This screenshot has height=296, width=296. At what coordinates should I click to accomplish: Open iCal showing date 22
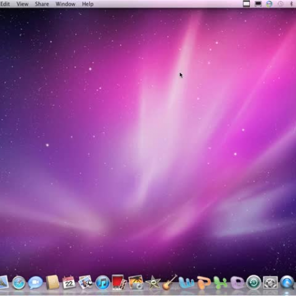pos(69,282)
